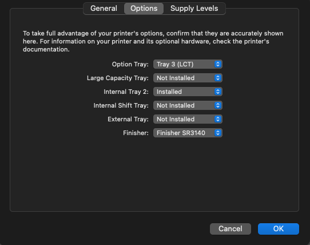Select the Options tab
The image size is (310, 245).
144,9
